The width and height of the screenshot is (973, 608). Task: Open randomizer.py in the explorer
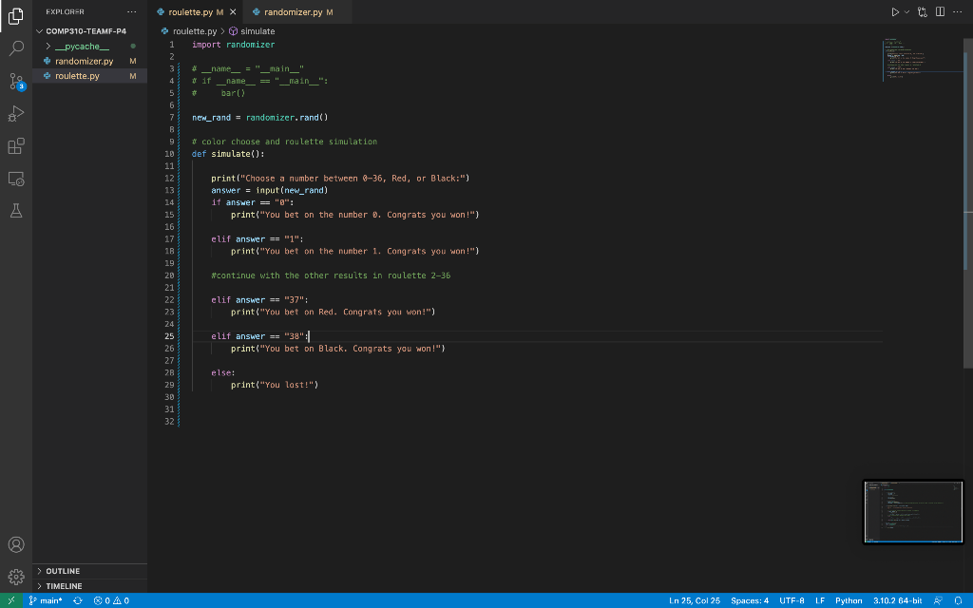[x=84, y=61]
